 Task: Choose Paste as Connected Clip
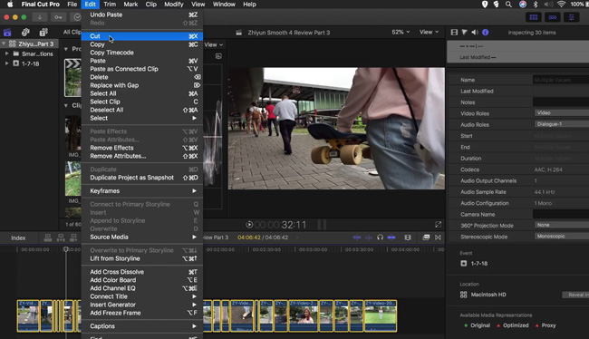[x=142, y=69]
